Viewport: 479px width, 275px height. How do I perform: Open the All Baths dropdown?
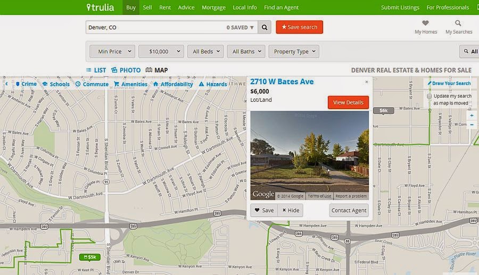[x=246, y=51]
